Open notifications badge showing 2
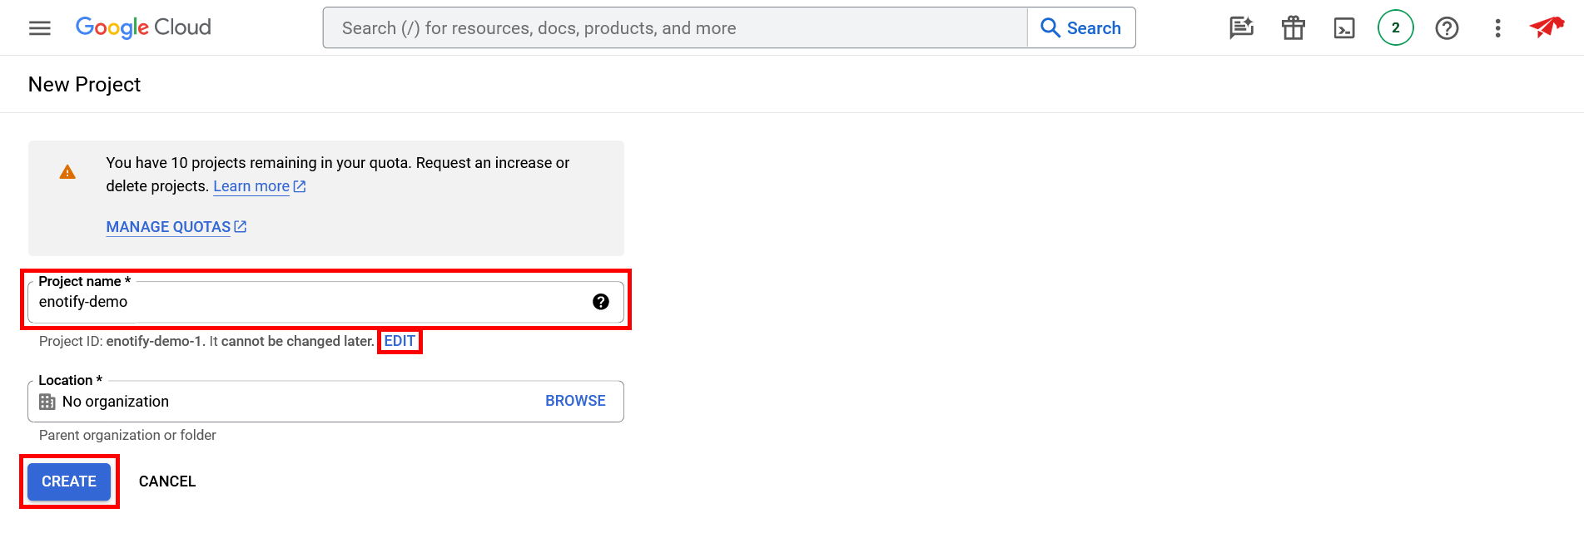1584x543 pixels. point(1396,28)
